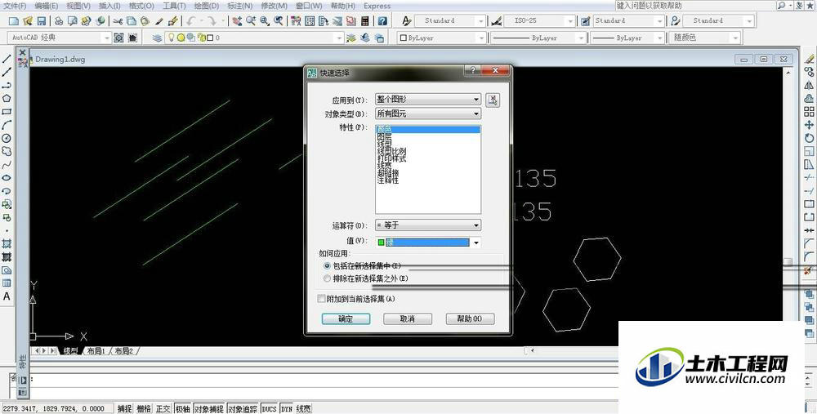Viewport: 817px width, 414px height.
Task: Check 'Append to current selection set' checkbox
Action: click(x=321, y=299)
